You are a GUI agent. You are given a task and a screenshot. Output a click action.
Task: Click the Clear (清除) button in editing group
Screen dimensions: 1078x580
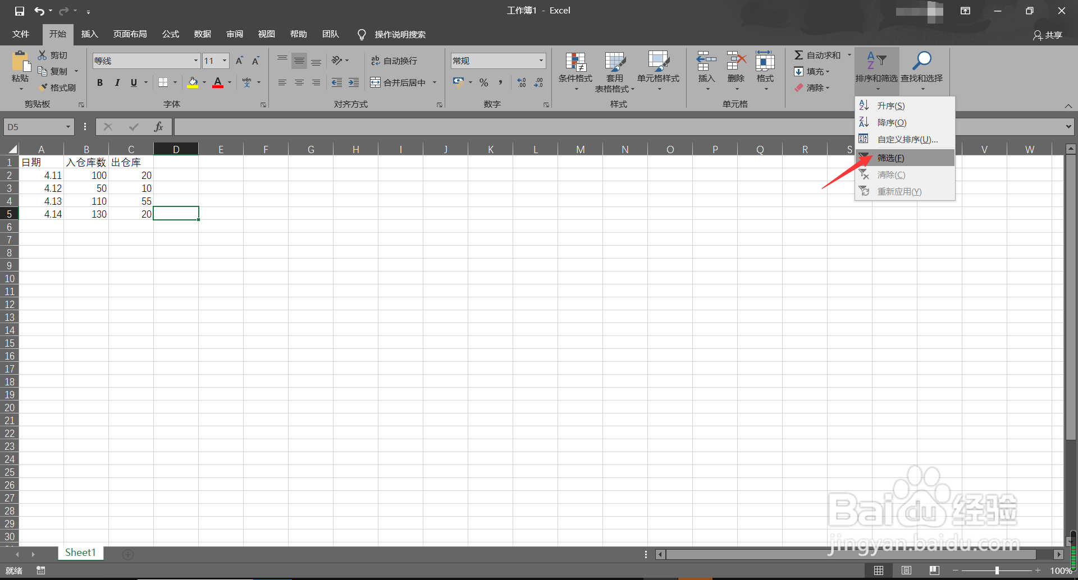[812, 88]
